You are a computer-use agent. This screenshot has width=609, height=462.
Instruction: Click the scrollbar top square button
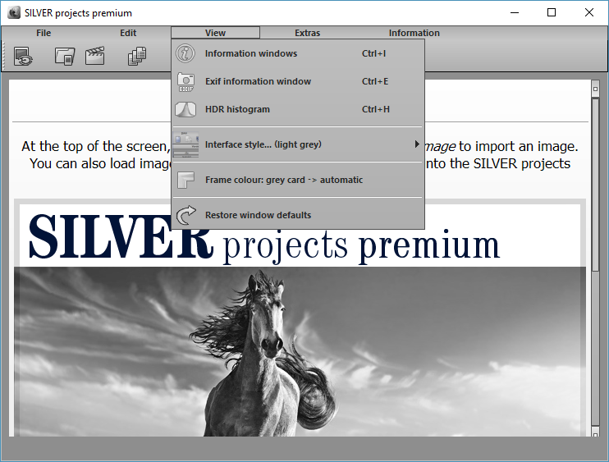[595, 89]
